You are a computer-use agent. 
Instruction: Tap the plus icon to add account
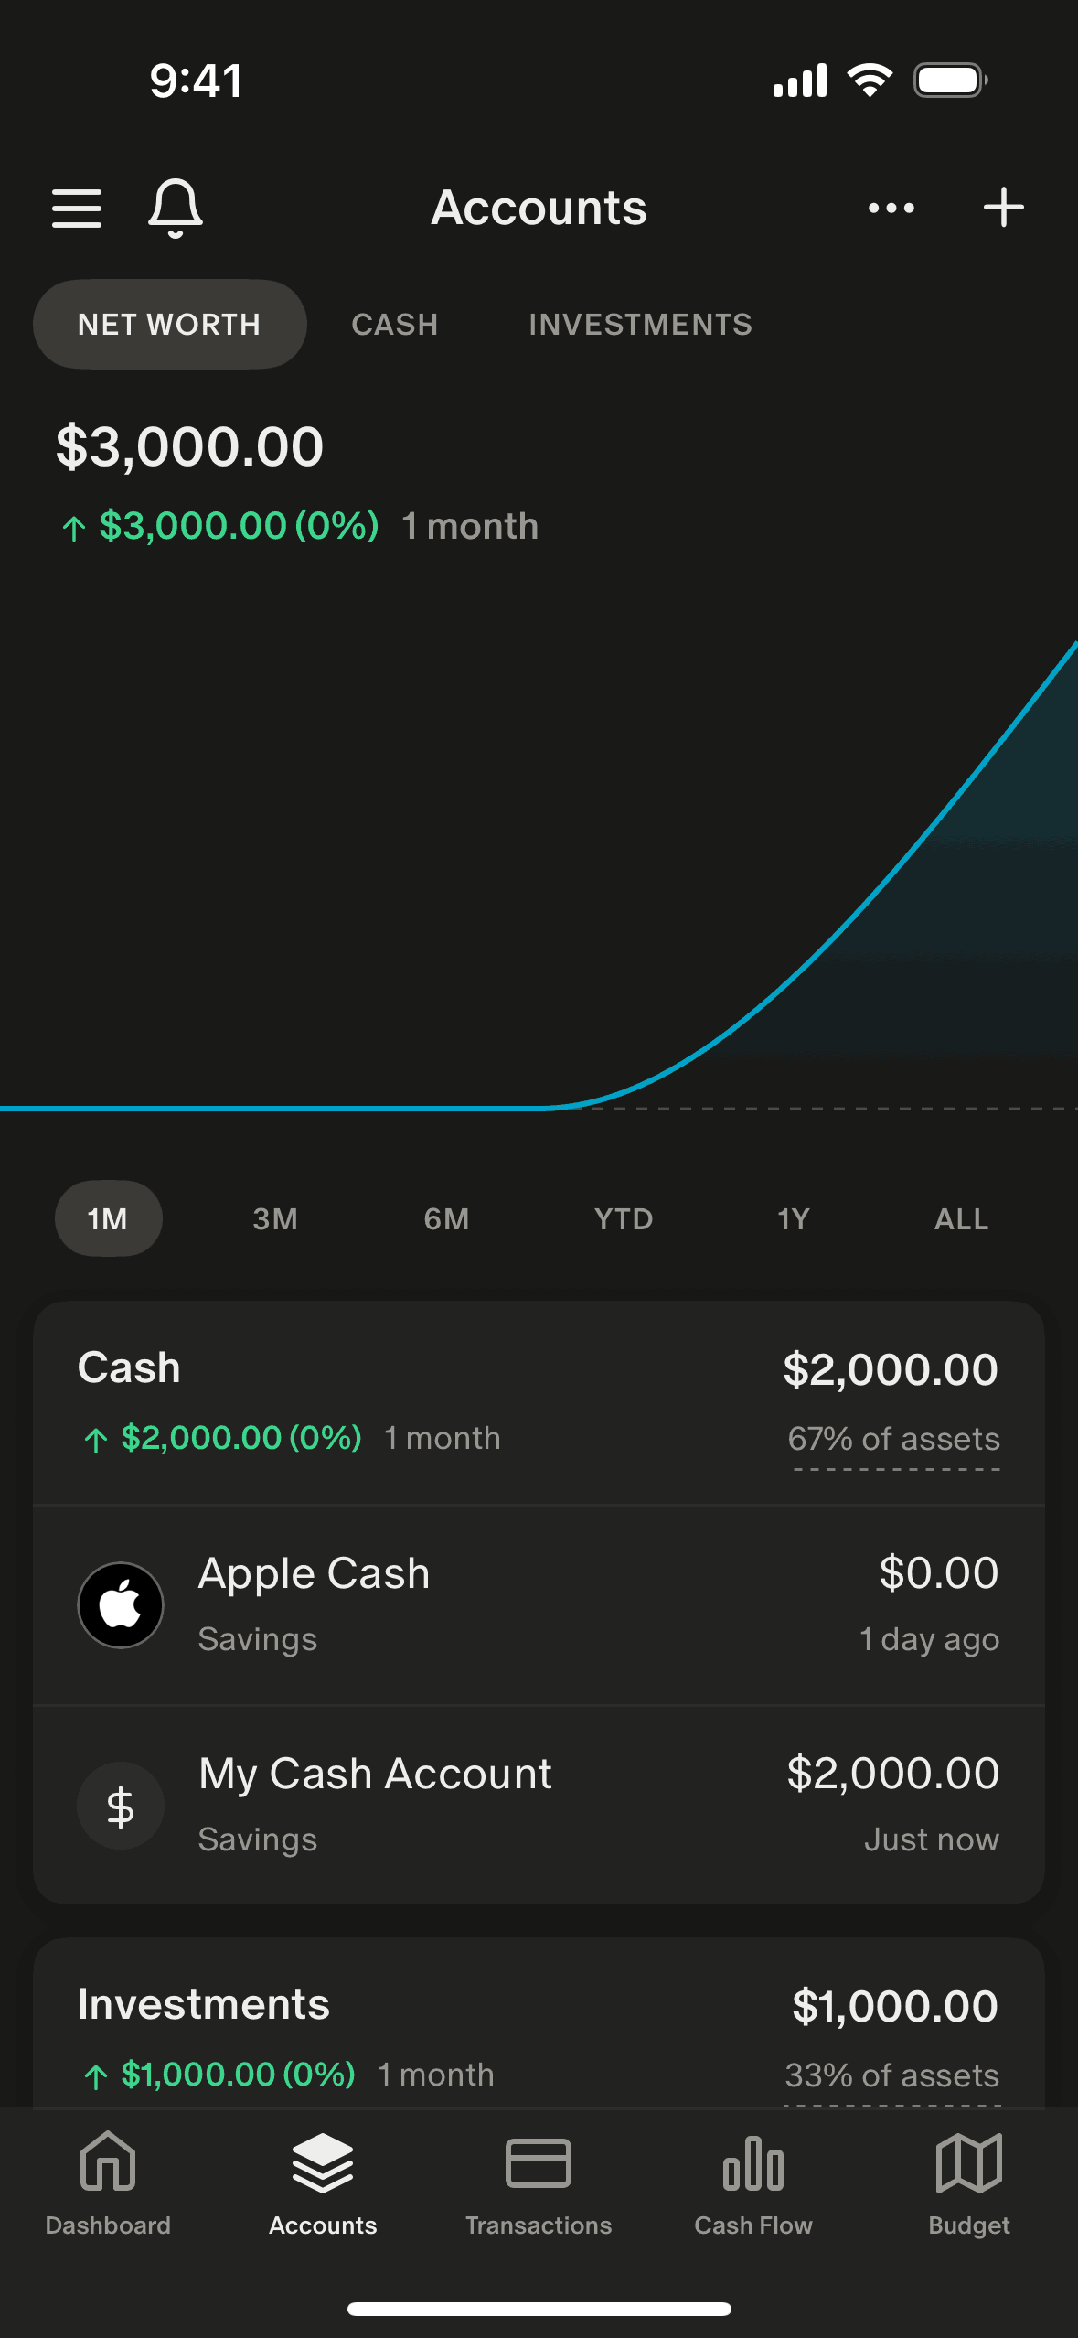[x=1003, y=208]
